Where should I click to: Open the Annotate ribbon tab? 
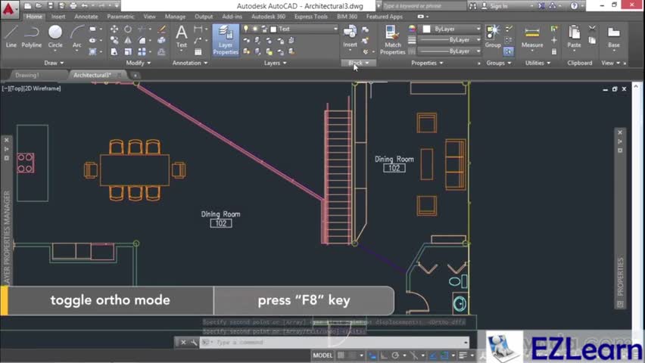(86, 16)
